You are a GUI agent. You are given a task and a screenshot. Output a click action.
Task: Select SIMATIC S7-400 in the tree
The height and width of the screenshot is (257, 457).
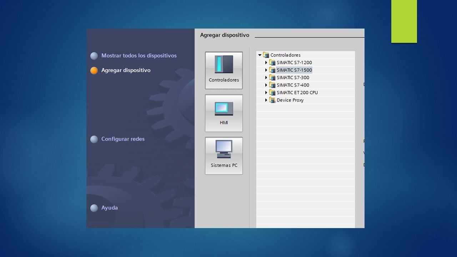(x=293, y=85)
